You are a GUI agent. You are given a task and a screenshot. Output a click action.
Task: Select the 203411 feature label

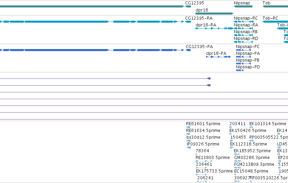click(x=238, y=124)
